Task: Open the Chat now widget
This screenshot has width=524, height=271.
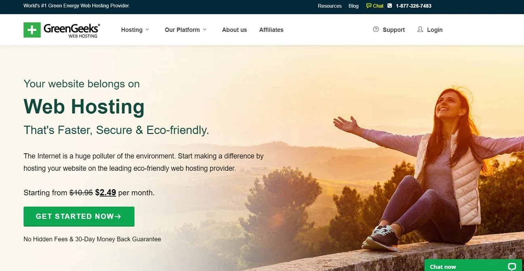Action: click(473, 265)
